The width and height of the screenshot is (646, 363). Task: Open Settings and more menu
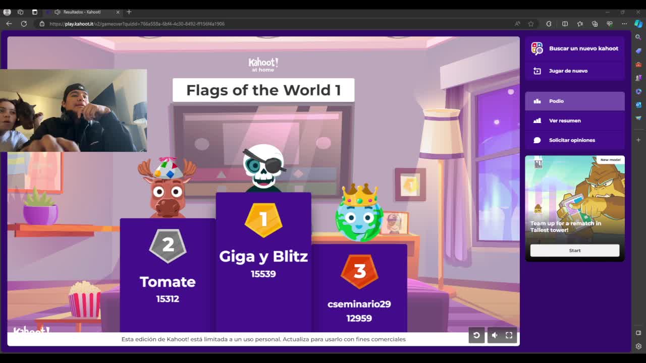pos(624,24)
